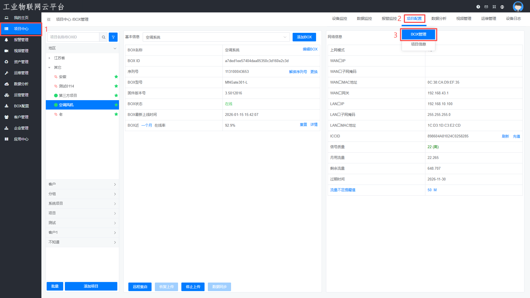
Task: Click the search magnifier icon
Action: click(104, 37)
